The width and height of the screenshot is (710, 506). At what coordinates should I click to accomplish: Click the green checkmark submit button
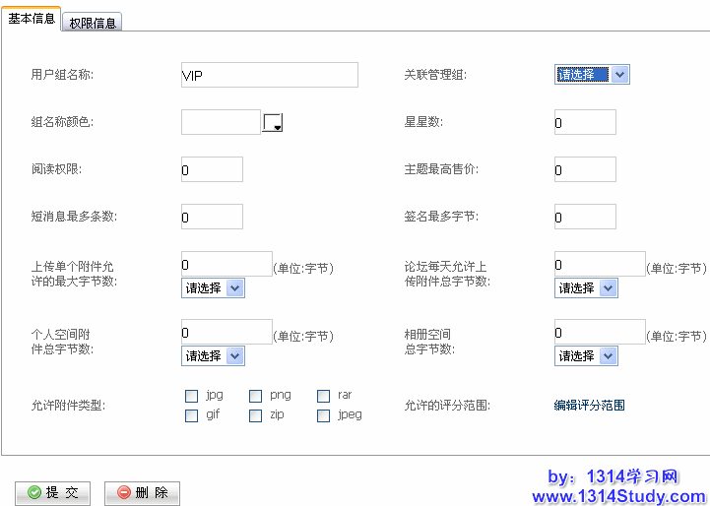click(x=53, y=493)
